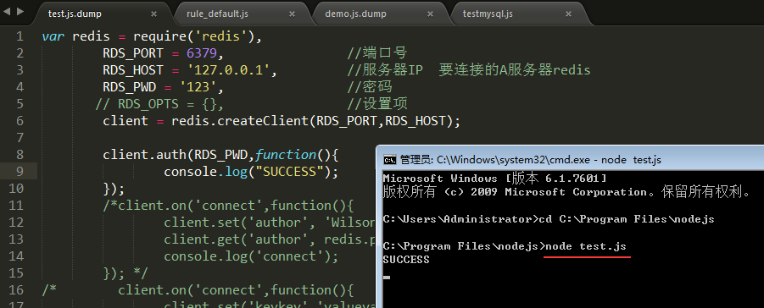
Task: Close the testmysql.js tab
Action: pos(568,14)
